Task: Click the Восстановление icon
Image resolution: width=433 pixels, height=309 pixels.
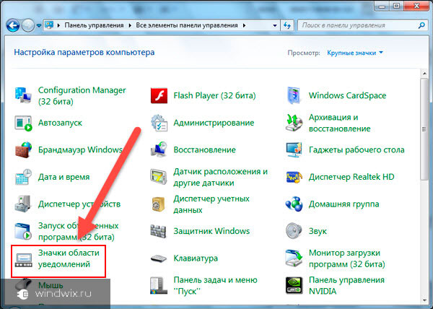Action: pyautogui.click(x=159, y=150)
